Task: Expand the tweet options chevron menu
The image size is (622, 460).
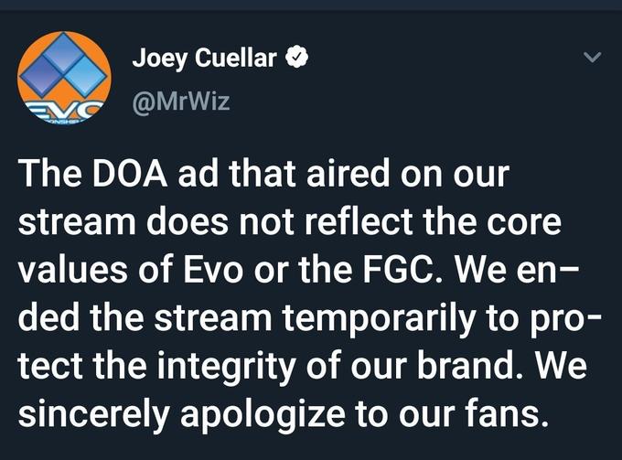Action: 593,59
